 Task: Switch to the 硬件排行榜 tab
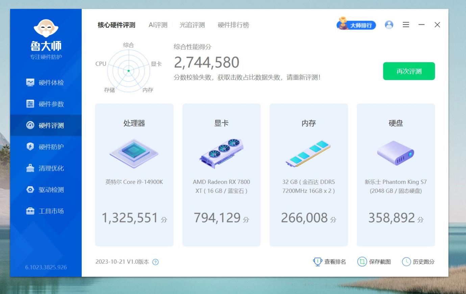(x=234, y=25)
